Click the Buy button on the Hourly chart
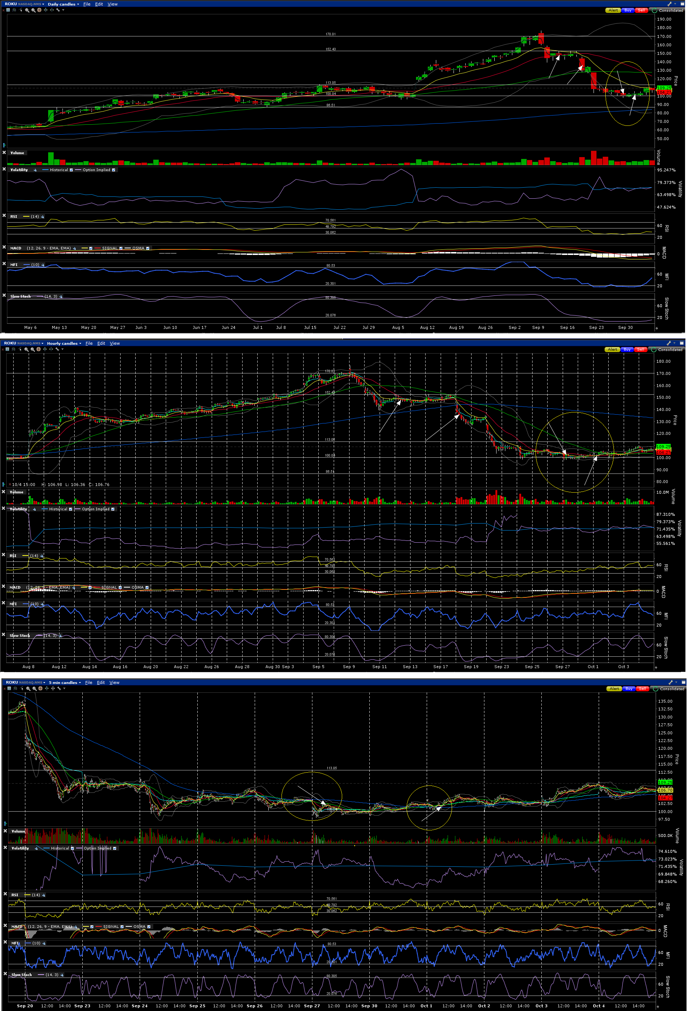This screenshot has height=1011, width=688. click(627, 350)
